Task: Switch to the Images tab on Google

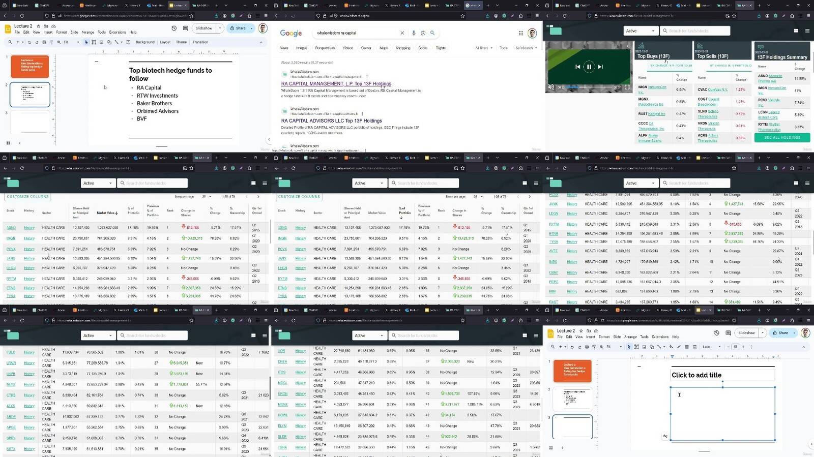Action: [302, 48]
